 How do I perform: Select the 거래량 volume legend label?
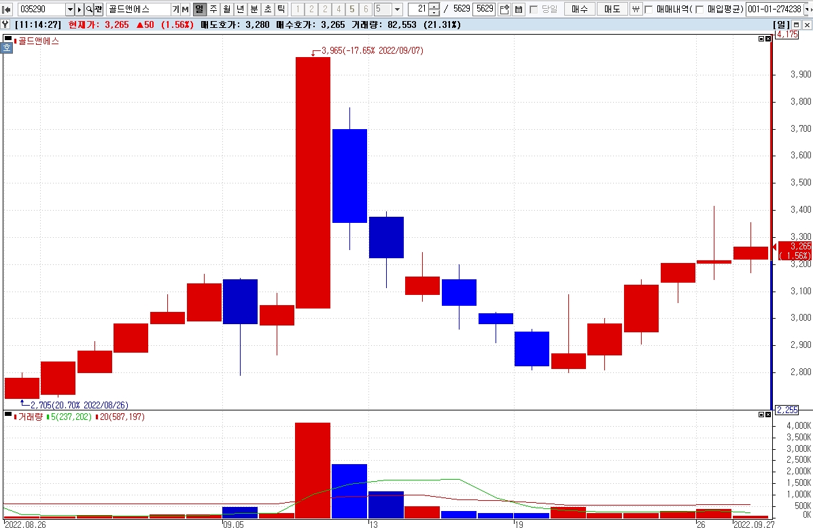coord(30,417)
